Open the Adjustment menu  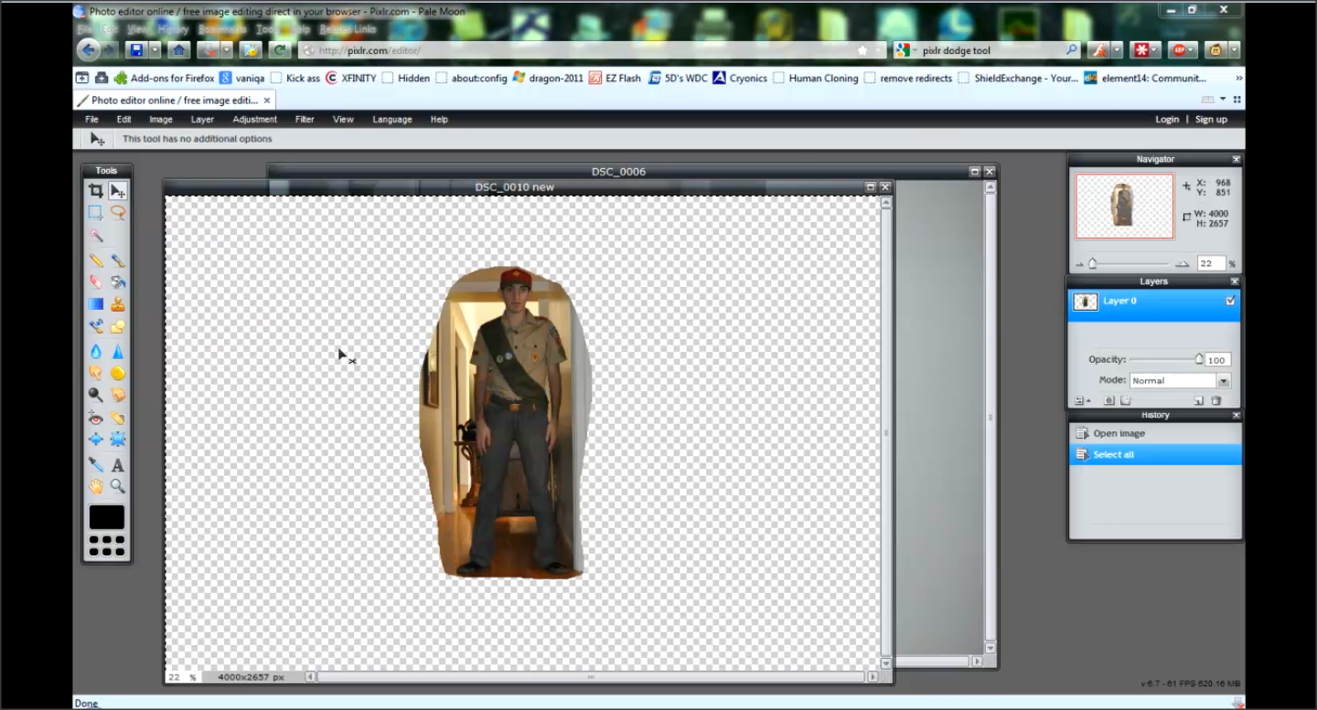pos(254,120)
